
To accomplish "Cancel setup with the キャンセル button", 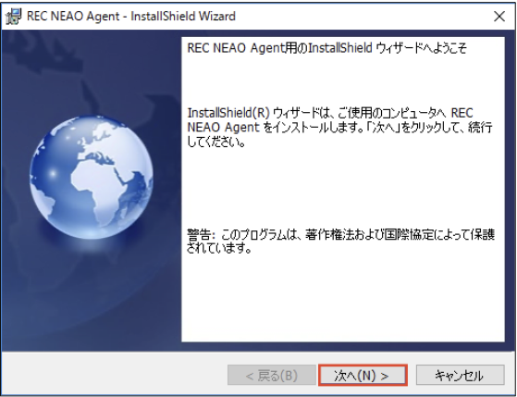I will click(x=460, y=375).
